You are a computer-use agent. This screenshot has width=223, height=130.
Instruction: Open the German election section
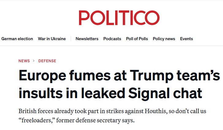(17, 39)
